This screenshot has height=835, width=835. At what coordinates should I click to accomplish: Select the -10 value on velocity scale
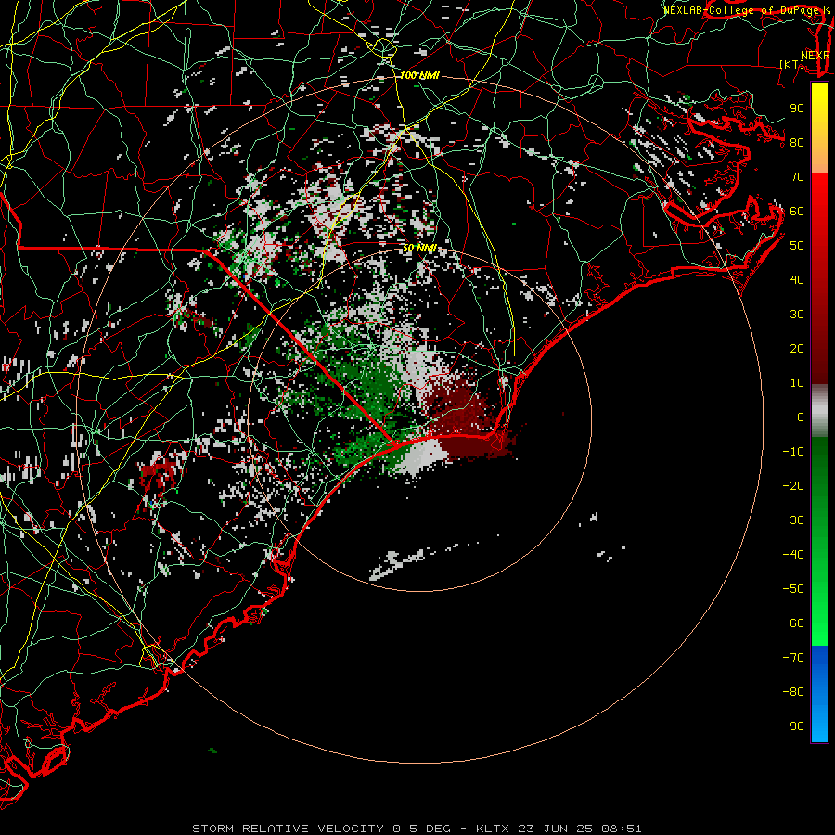(x=793, y=452)
